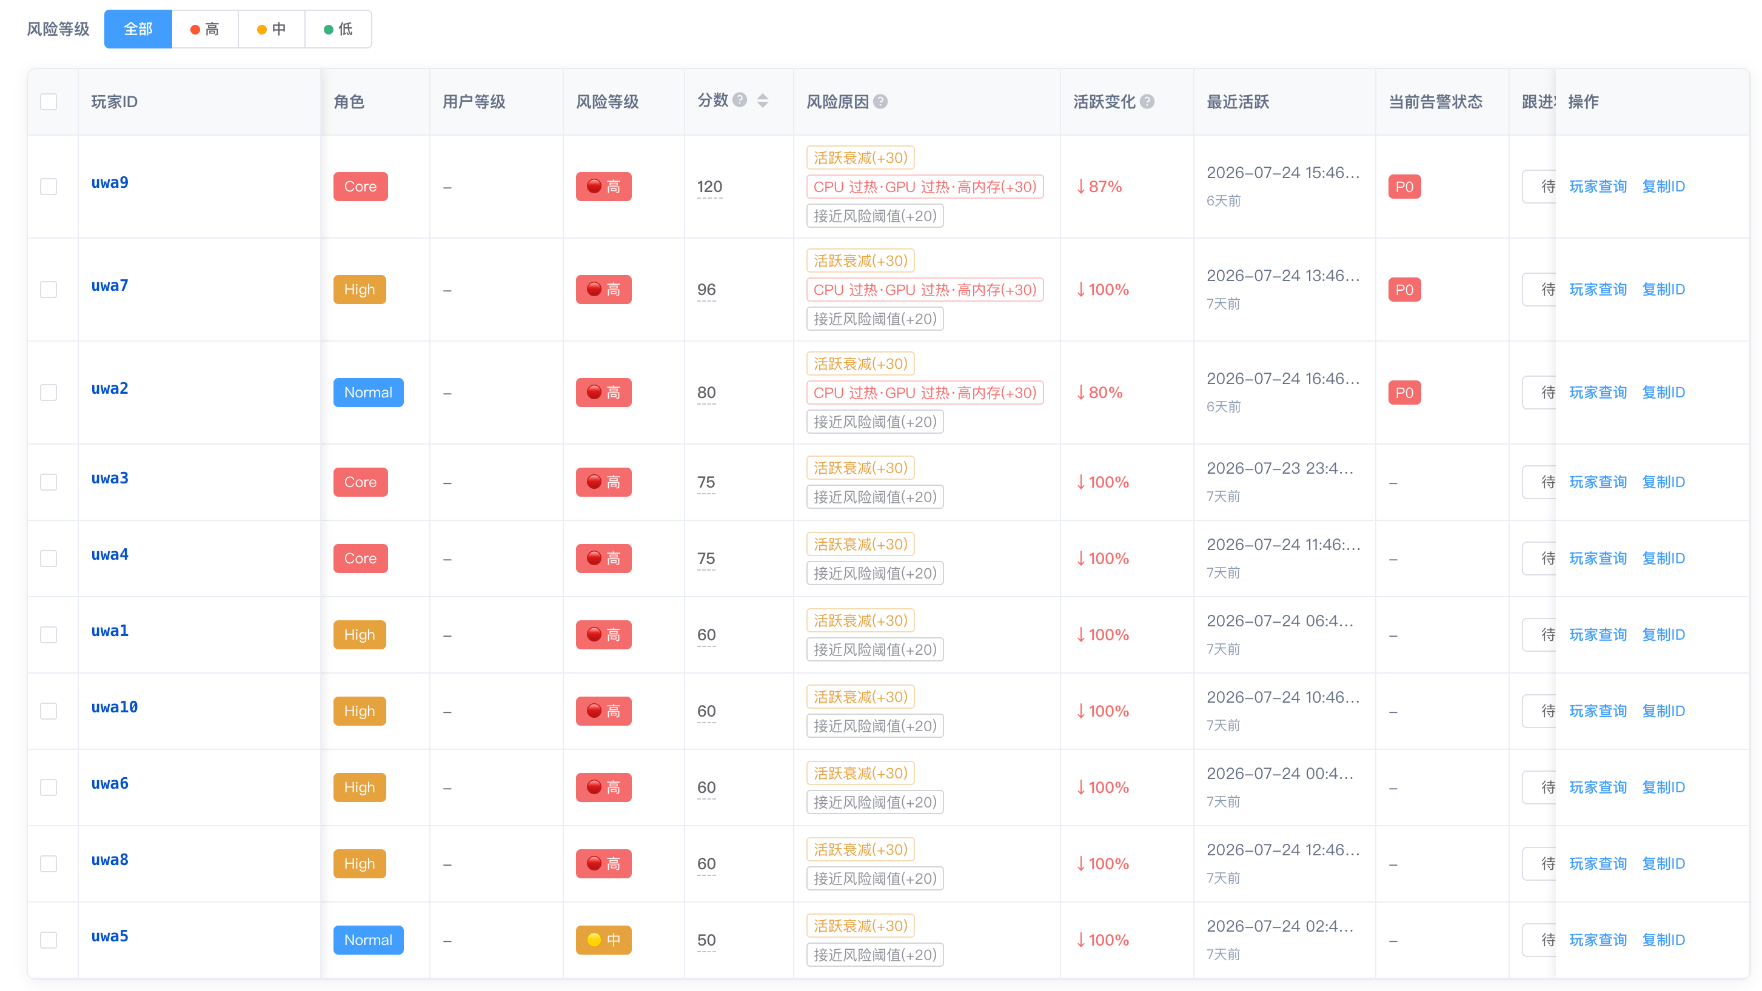Image resolution: width=1762 pixels, height=991 pixels.
Task: Click the 高 risk badge for uwa3
Action: 603,483
